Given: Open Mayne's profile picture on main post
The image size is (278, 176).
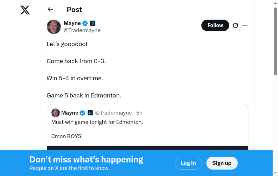Looking at the screenshot, I should click(x=54, y=27).
